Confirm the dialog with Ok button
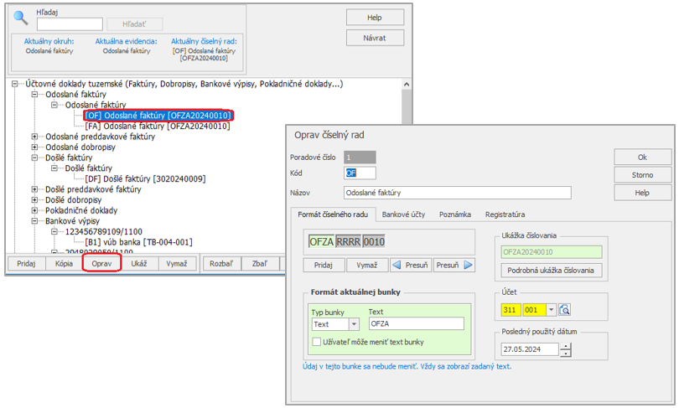This screenshot has height=408, width=679. pyautogui.click(x=642, y=157)
